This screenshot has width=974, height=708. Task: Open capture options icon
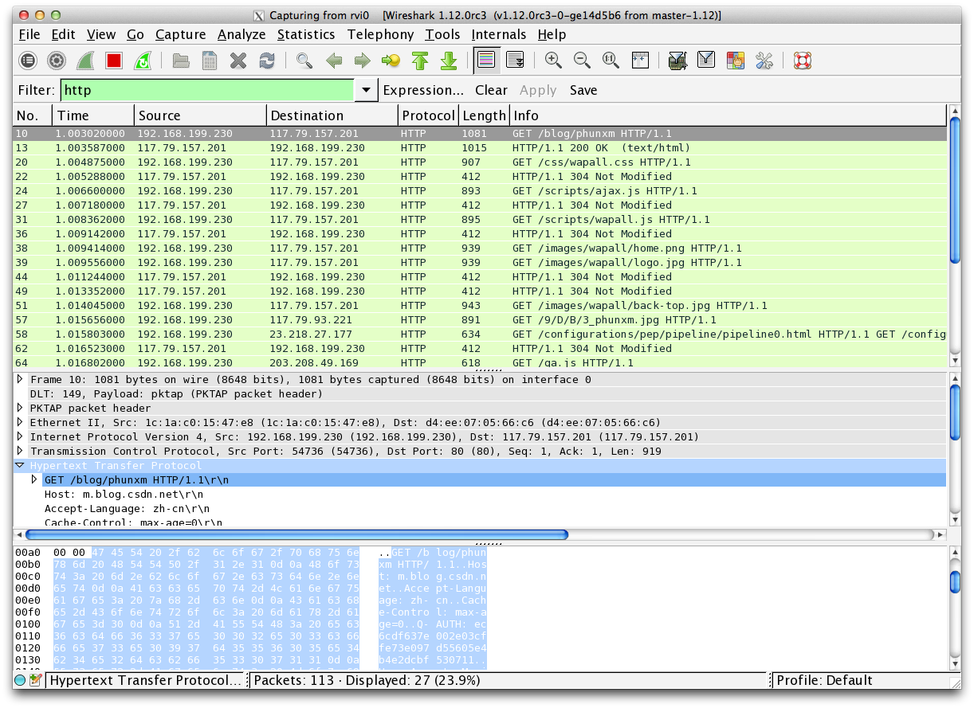point(57,61)
